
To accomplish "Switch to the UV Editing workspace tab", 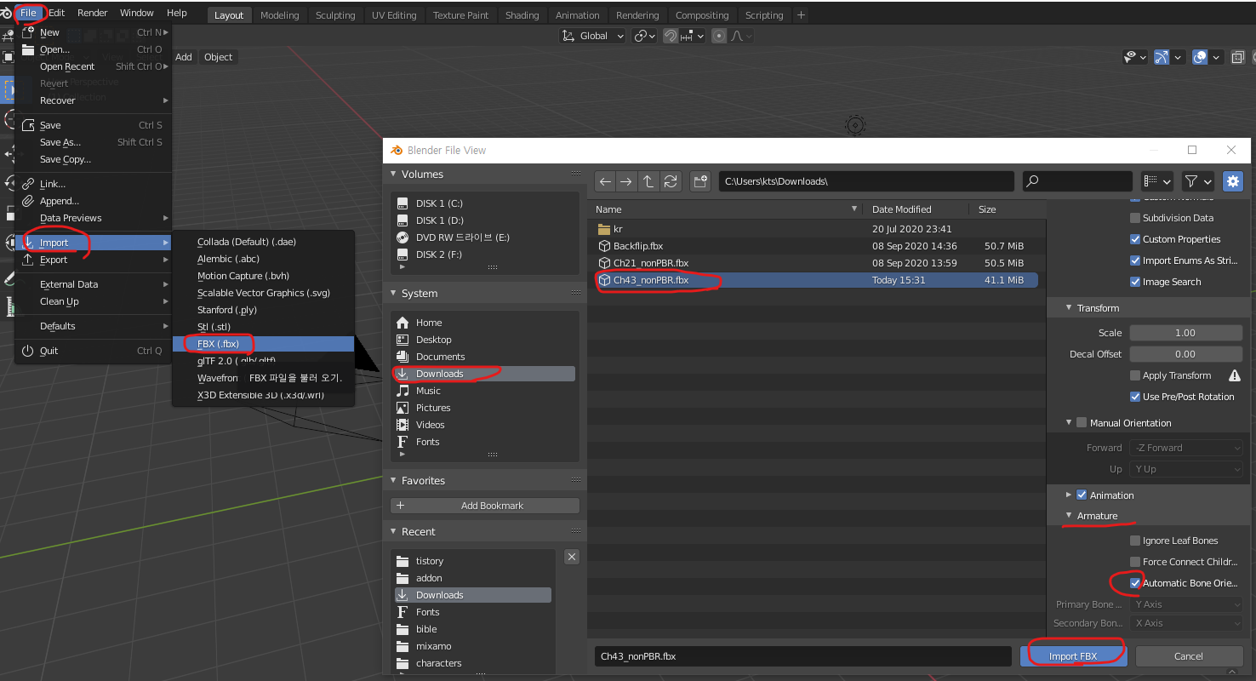I will pos(394,15).
